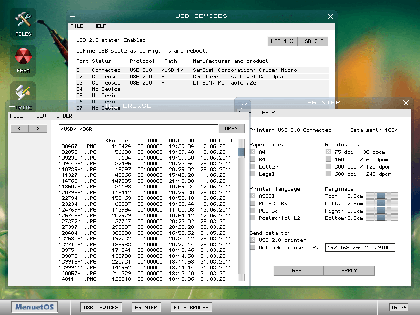Image resolution: width=420 pixels, height=315 pixels.
Task: Open the ORDER menu in the file browser
Action: pyautogui.click(x=65, y=115)
